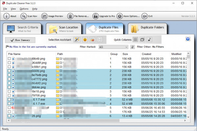Click the vertical scrollbar up arrow
Viewport: 197px width, 131px height.
(x=188, y=53)
